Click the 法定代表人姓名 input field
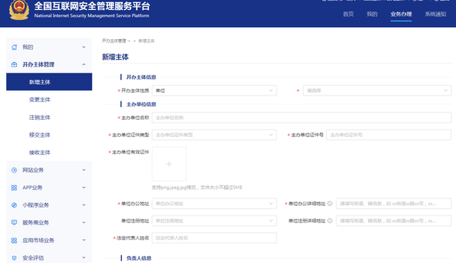456x263 pixels. click(214, 238)
